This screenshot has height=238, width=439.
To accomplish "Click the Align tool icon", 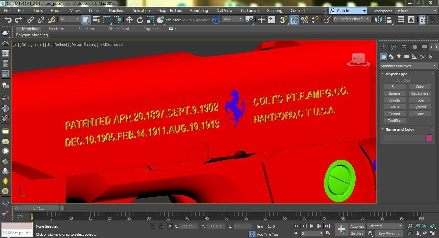I will point(388,20).
